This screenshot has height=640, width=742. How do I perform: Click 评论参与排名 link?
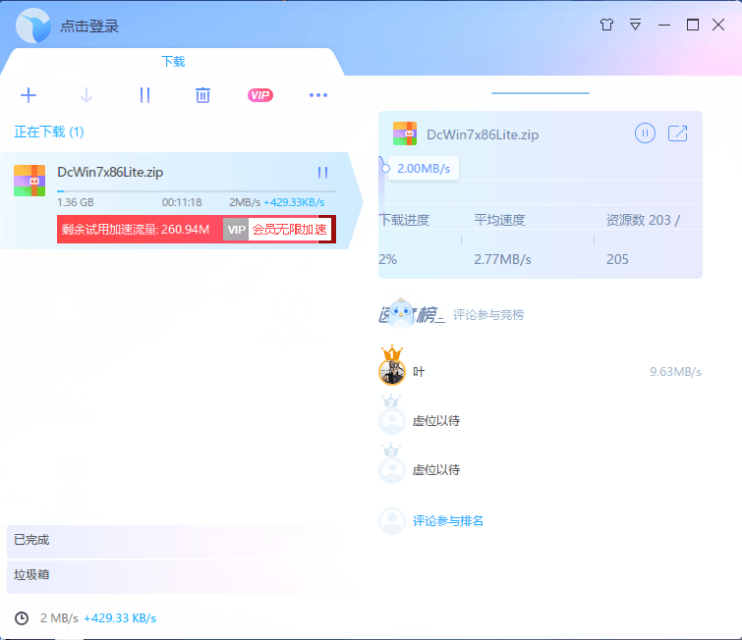tap(448, 521)
